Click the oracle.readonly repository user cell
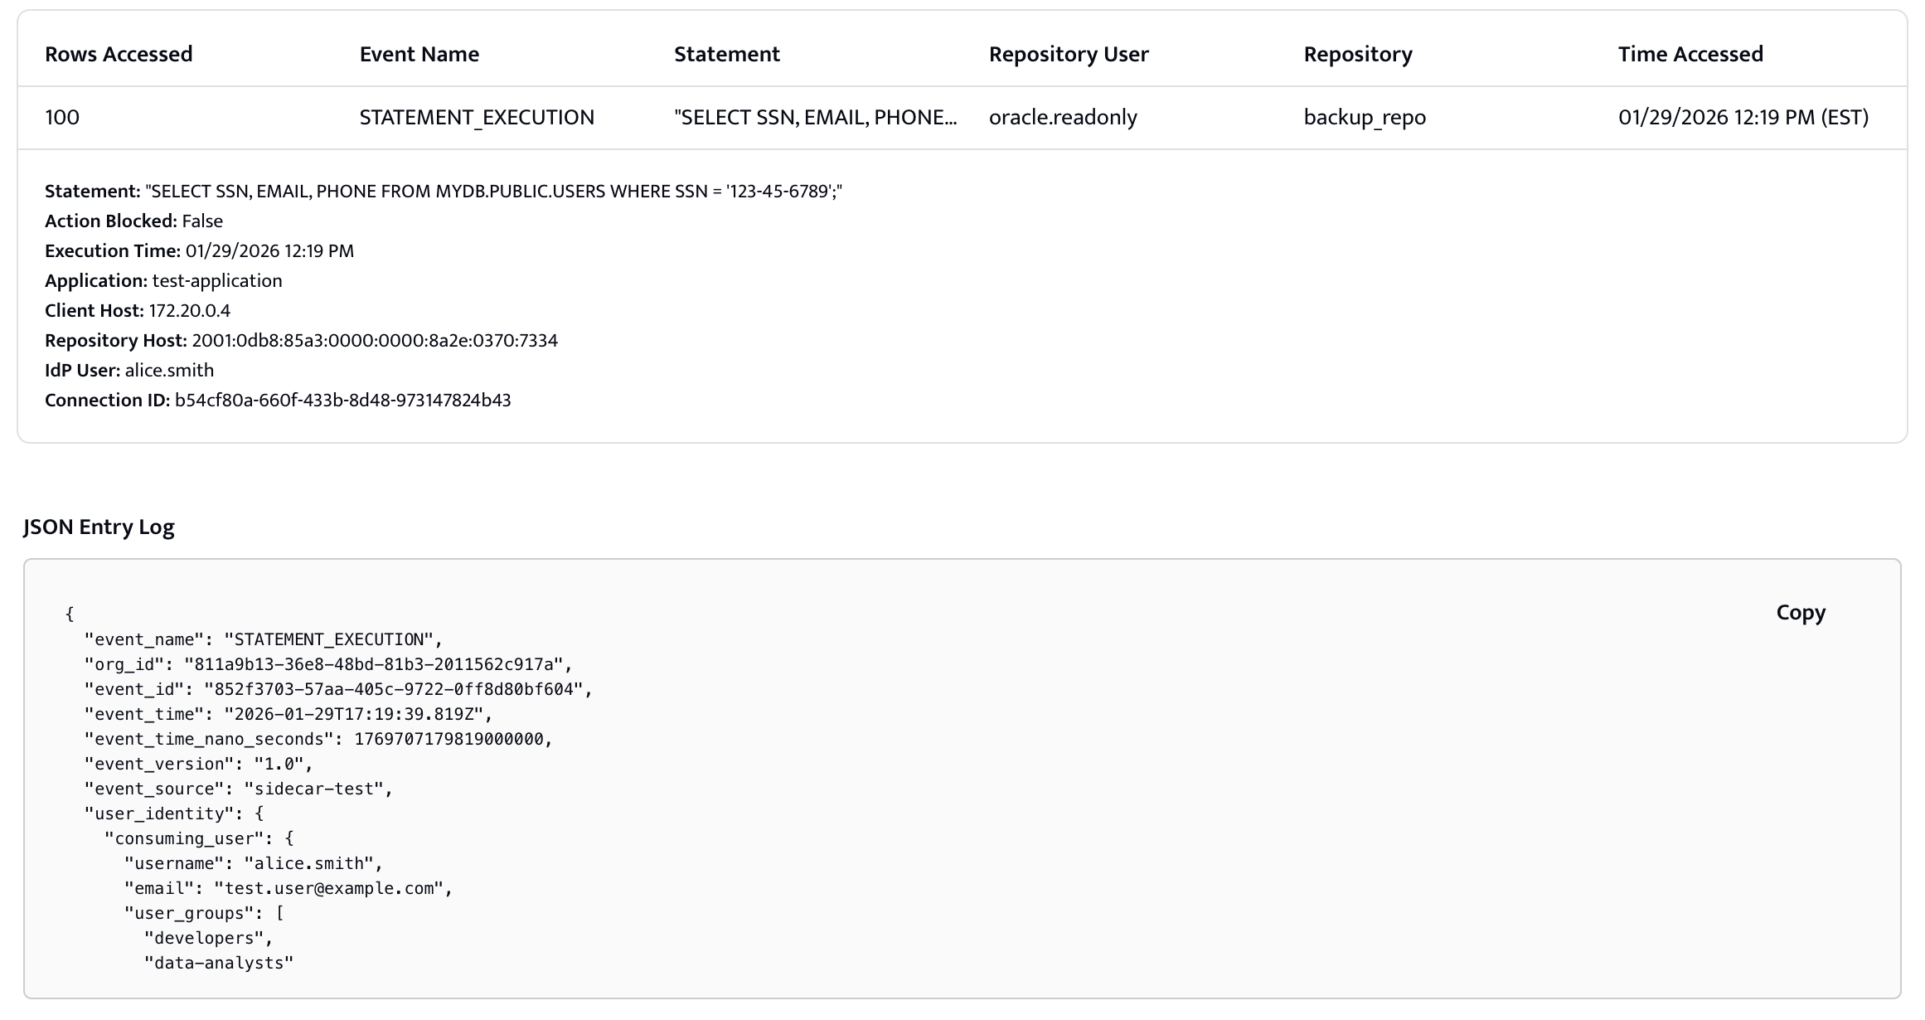The height and width of the screenshot is (1020, 1925). click(x=1062, y=118)
